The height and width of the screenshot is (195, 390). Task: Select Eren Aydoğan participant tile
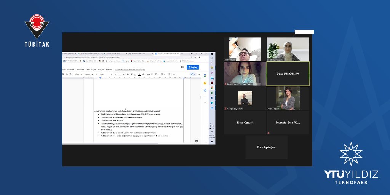(x=266, y=147)
